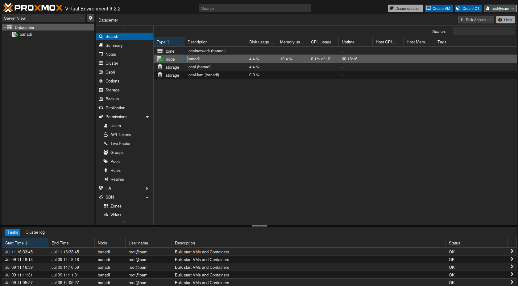Click the Storage icon in sidebar
This screenshot has height=286, width=518.
[x=101, y=90]
